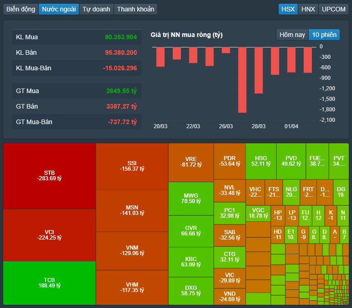Viewport: 352px width, 308px height.
Task: Show 10 phiên chart view
Action: 324,35
